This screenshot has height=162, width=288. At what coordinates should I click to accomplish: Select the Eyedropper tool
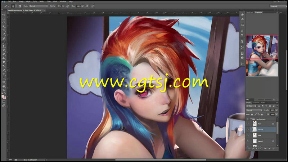tap(4, 35)
